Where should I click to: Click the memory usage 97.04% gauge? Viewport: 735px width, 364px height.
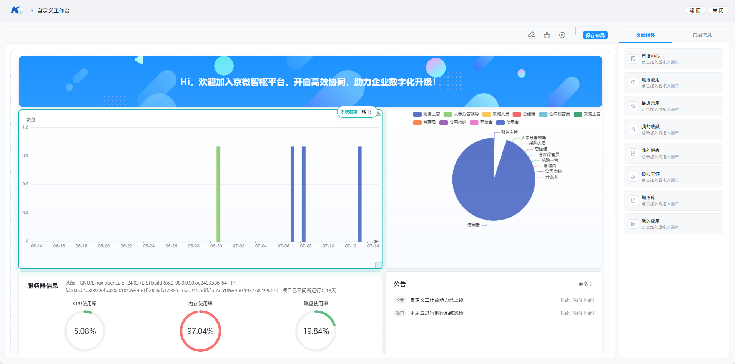200,331
